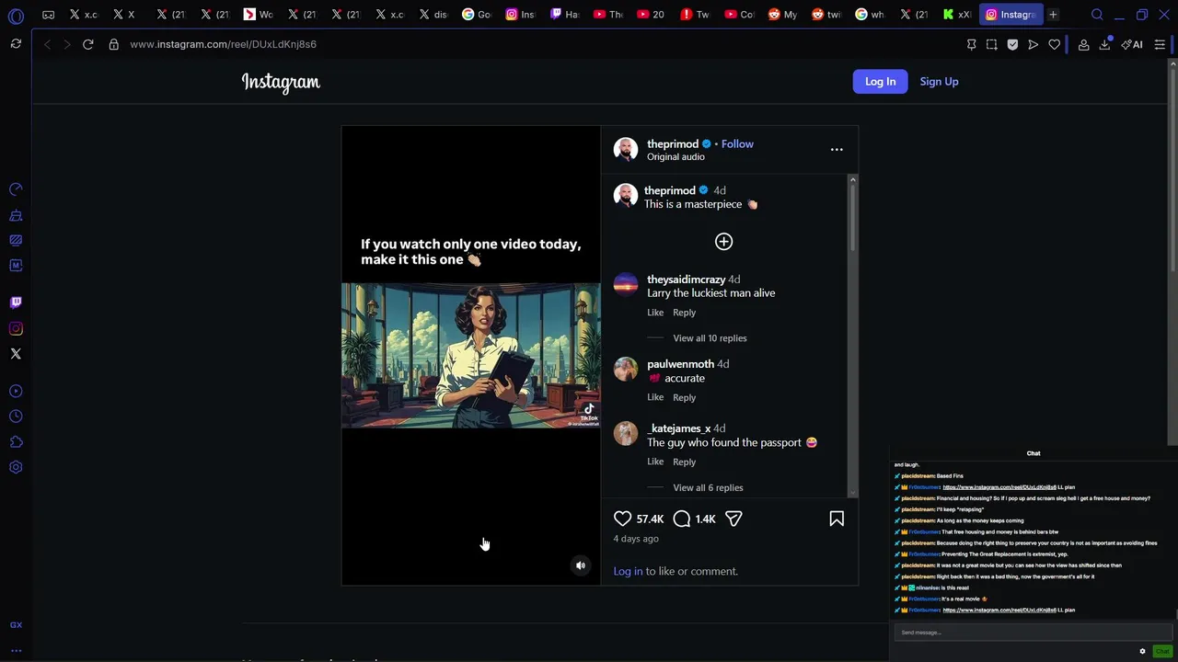The image size is (1178, 662).
Task: Open the site security lock icon
Action: pos(114,44)
